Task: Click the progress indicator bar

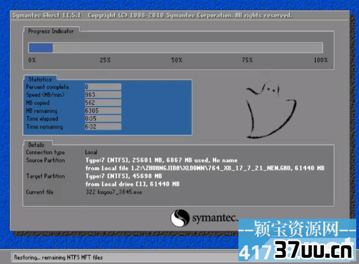Action: tap(176, 48)
